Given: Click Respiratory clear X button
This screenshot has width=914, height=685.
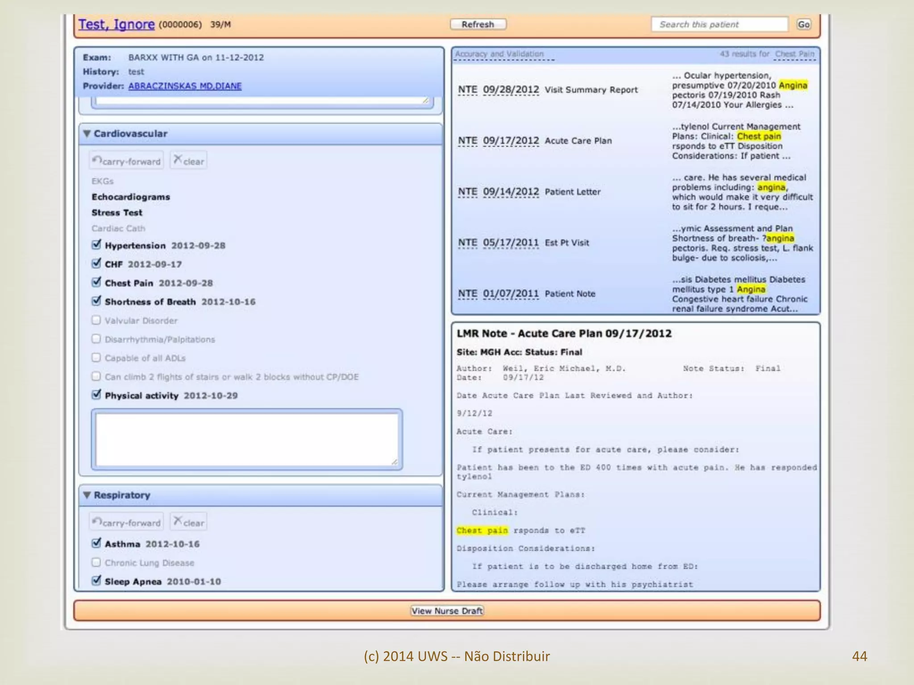Looking at the screenshot, I should point(188,522).
